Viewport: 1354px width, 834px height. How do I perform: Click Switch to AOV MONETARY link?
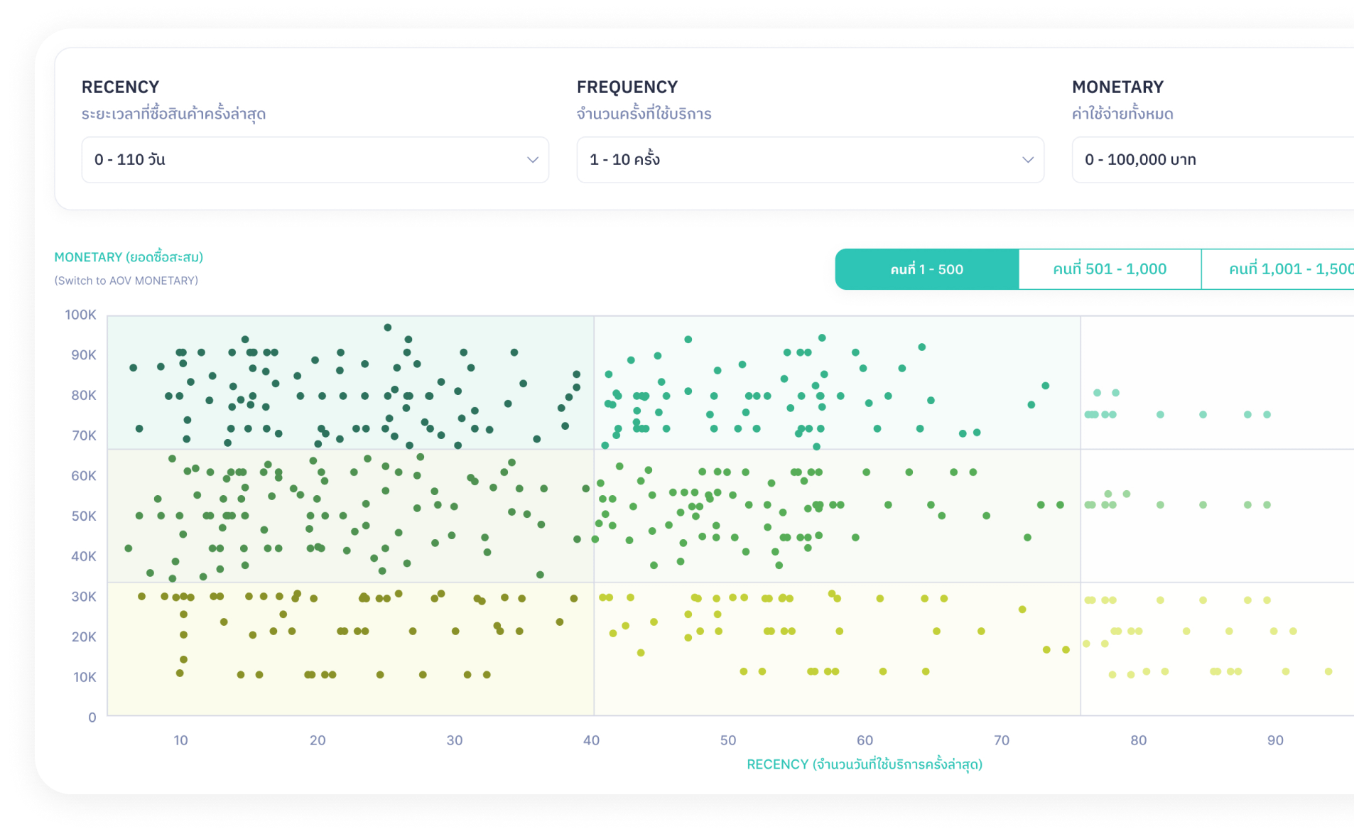tap(126, 281)
